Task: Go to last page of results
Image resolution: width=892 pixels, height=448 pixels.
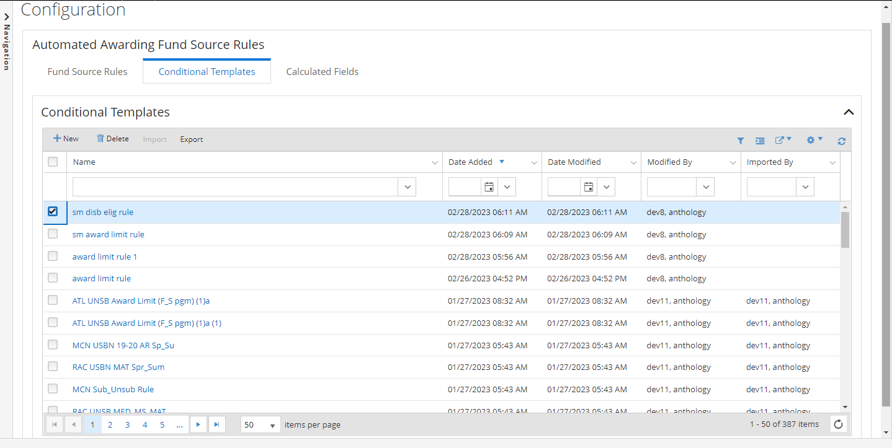Action: click(x=216, y=424)
